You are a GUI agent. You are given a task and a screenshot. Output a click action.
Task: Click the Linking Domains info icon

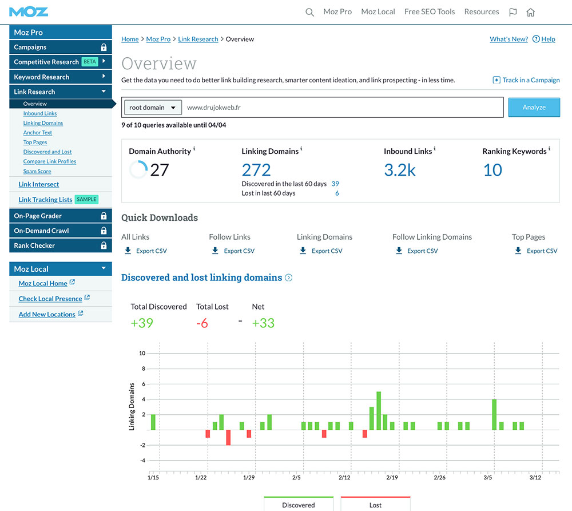pyautogui.click(x=301, y=149)
